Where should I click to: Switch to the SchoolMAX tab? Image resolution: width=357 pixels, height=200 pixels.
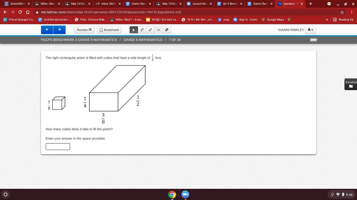coord(17,4)
